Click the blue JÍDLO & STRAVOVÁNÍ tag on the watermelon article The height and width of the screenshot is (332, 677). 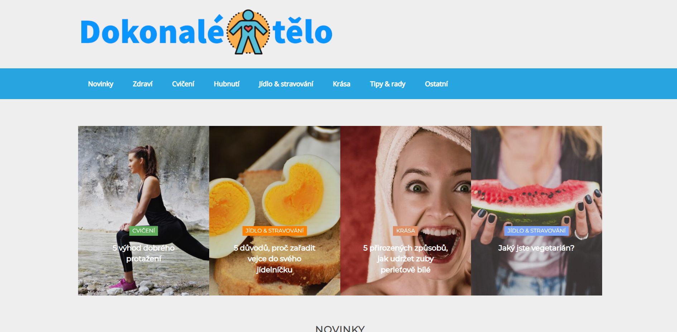tap(537, 231)
